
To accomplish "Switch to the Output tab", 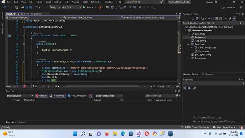I will click(22, 122).
